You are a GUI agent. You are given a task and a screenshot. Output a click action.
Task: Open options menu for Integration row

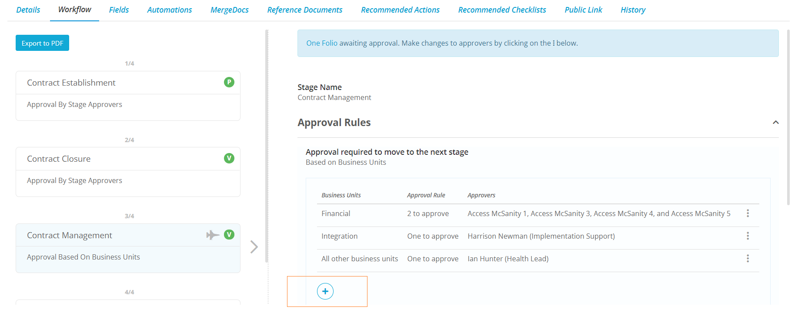pyautogui.click(x=748, y=236)
